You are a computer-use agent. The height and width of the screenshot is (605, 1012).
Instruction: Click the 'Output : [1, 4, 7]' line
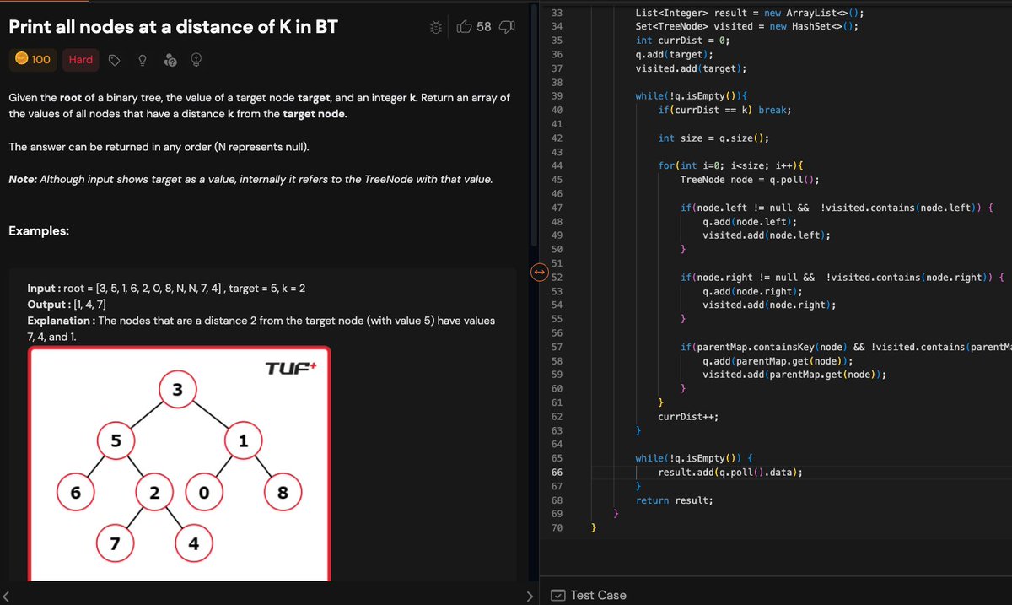(67, 304)
